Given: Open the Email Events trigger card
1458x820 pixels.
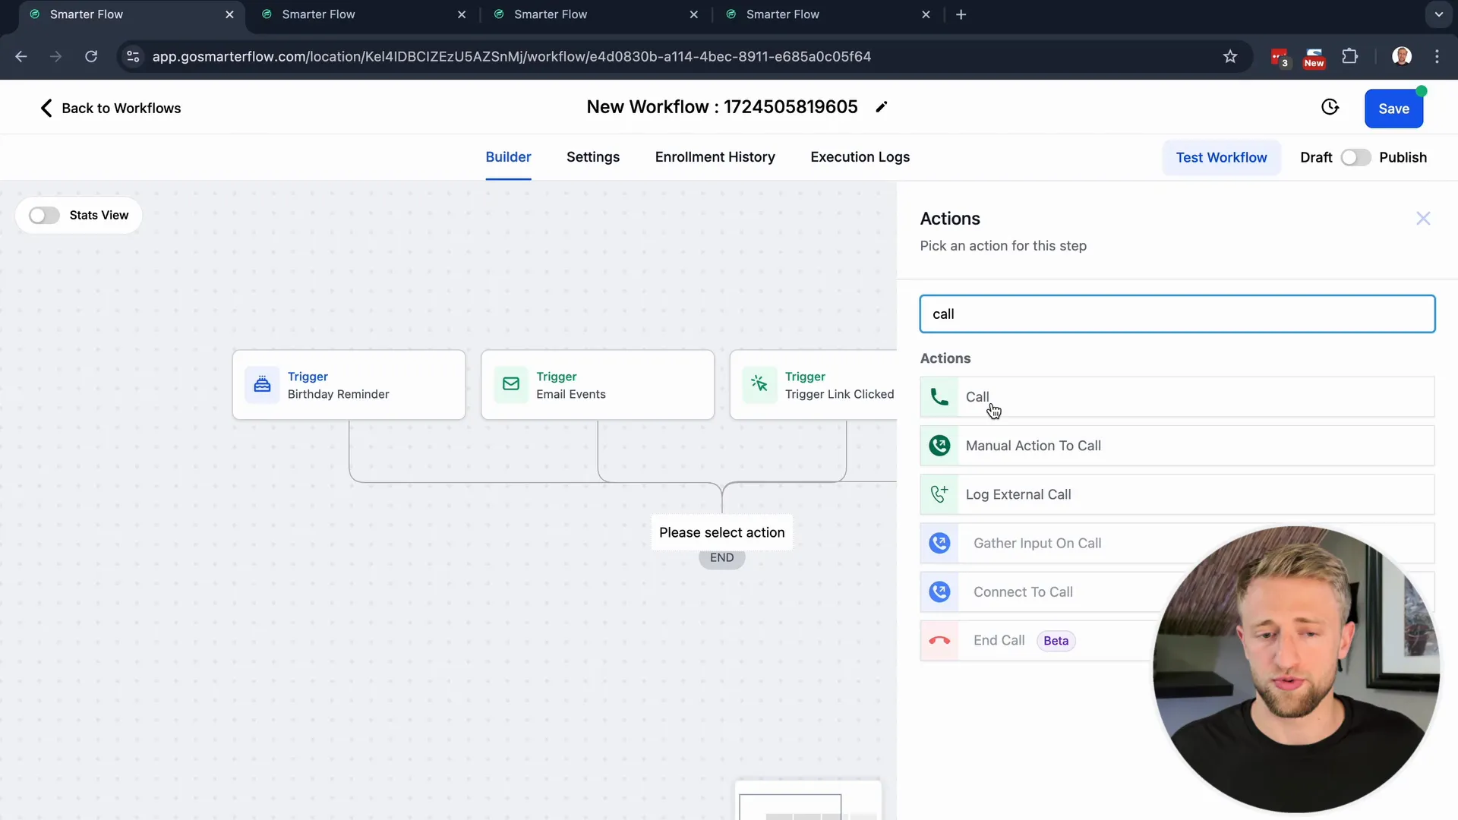Looking at the screenshot, I should 598,385.
